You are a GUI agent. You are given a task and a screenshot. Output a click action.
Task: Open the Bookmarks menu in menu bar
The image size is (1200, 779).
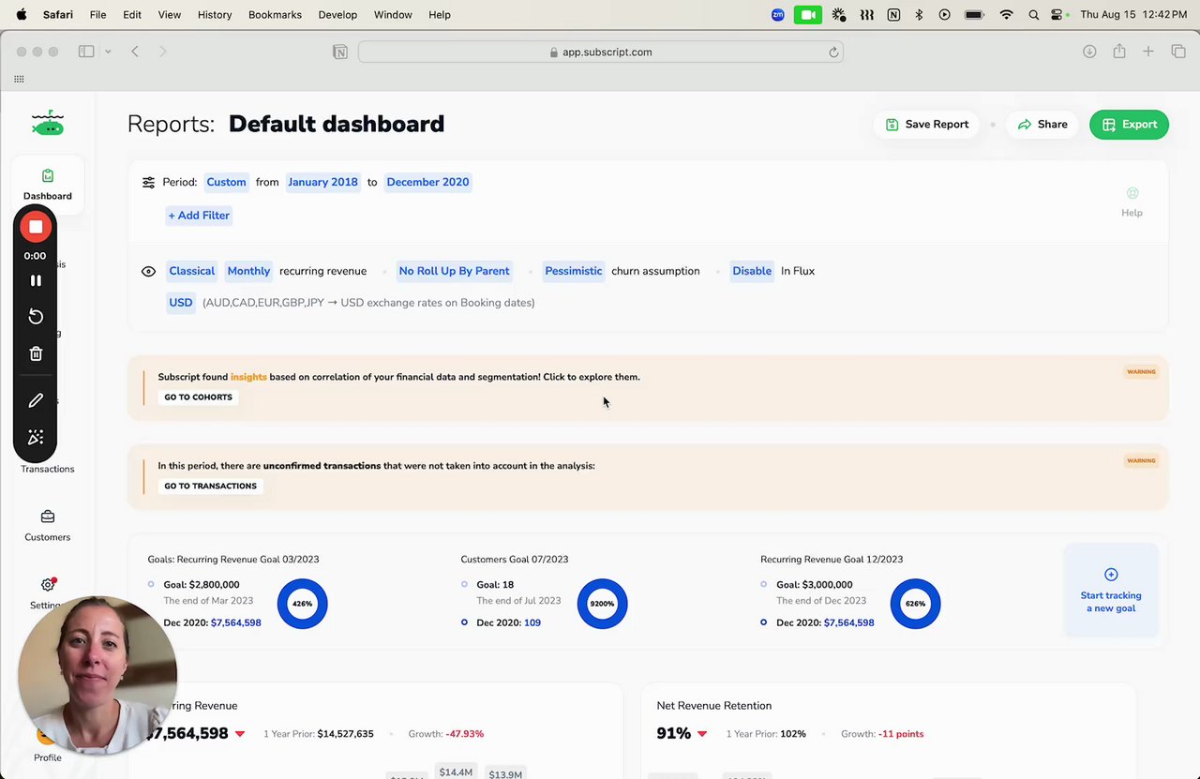(x=275, y=15)
